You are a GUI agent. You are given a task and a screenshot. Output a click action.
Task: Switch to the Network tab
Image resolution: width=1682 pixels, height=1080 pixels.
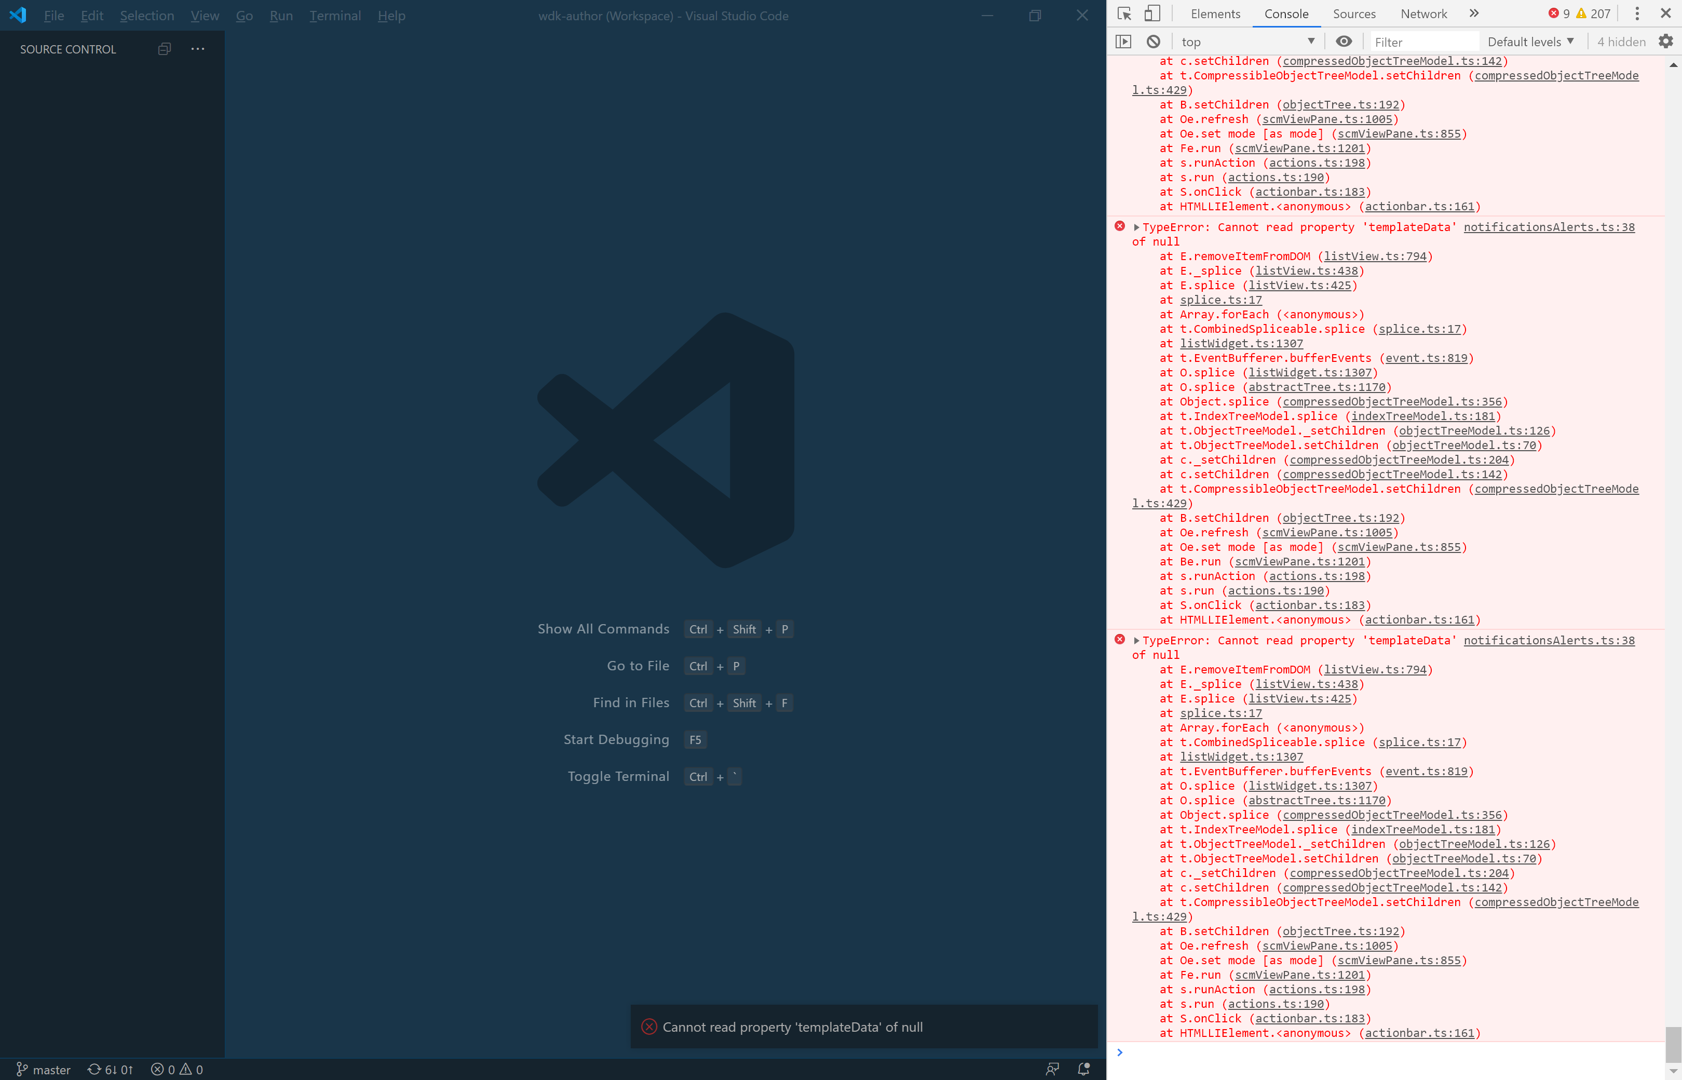tap(1422, 14)
